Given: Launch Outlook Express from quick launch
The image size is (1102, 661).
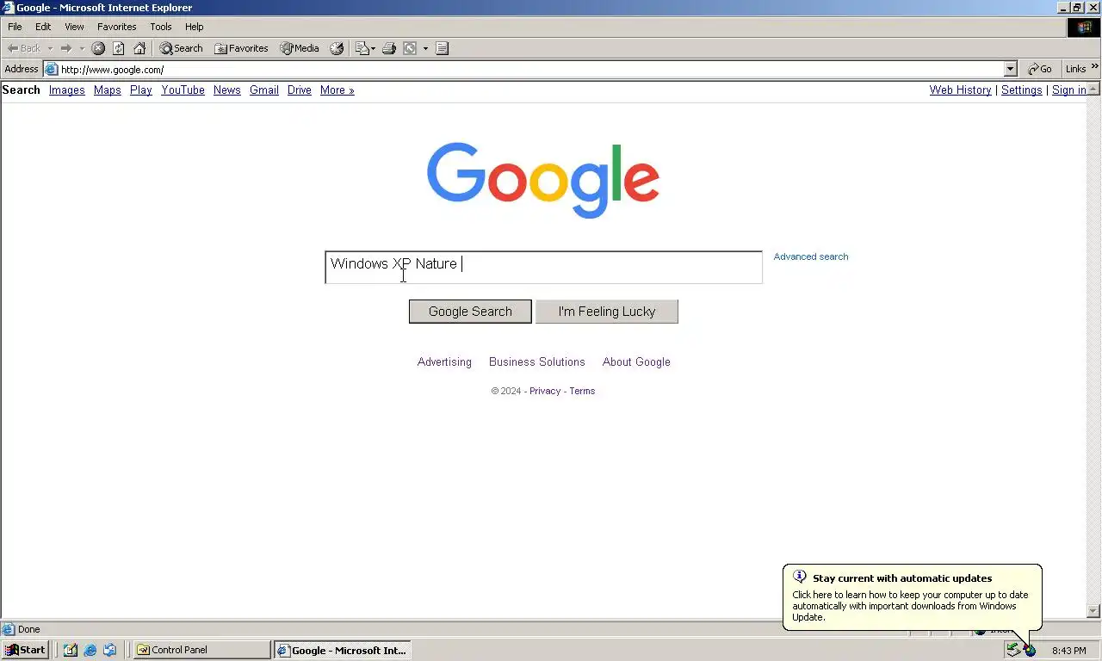Looking at the screenshot, I should (110, 650).
